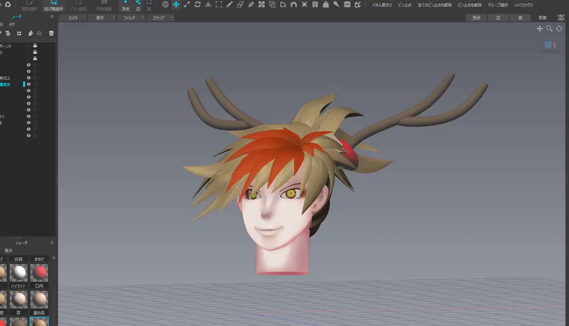Click the globe coordinate icon in toolbar

click(165, 4)
